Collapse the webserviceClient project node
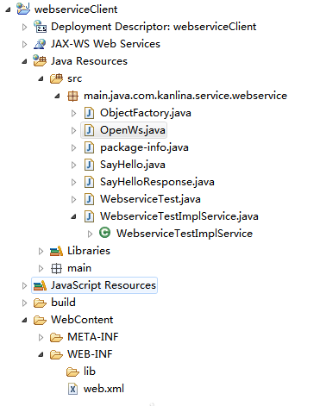This screenshot has height=406, width=320. (x=9, y=9)
